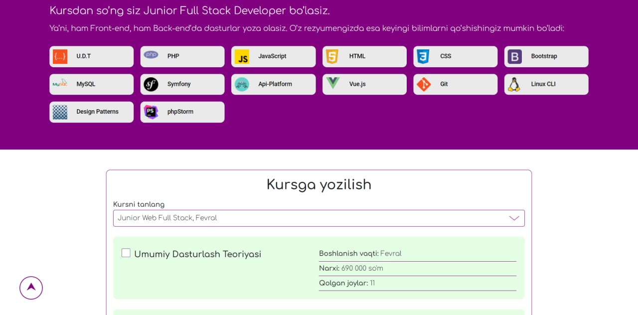Click the phpStorm icon
This screenshot has height=315, width=638.
click(151, 112)
